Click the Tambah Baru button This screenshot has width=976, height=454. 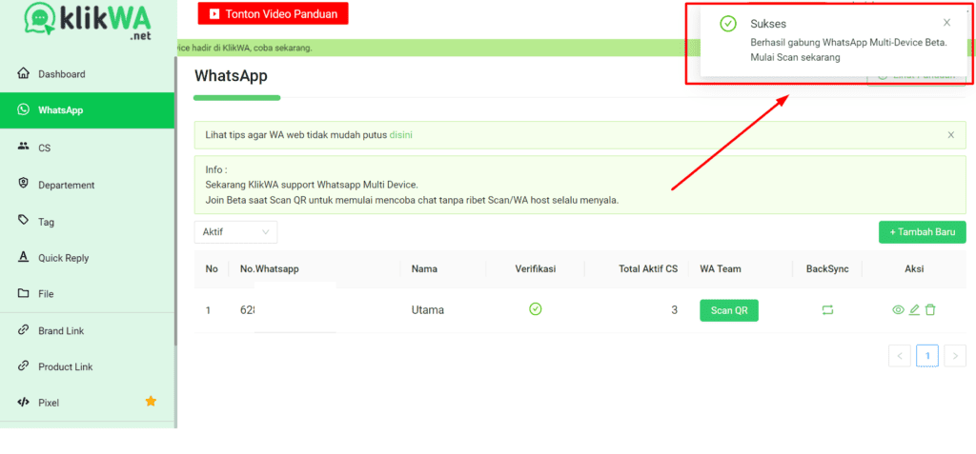pyautogui.click(x=922, y=232)
